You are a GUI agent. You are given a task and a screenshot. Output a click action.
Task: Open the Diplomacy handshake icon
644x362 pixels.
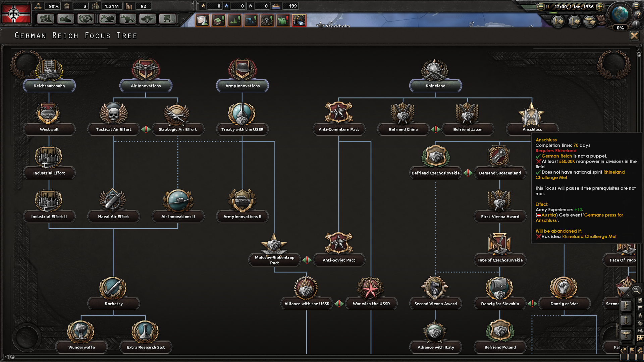65,19
